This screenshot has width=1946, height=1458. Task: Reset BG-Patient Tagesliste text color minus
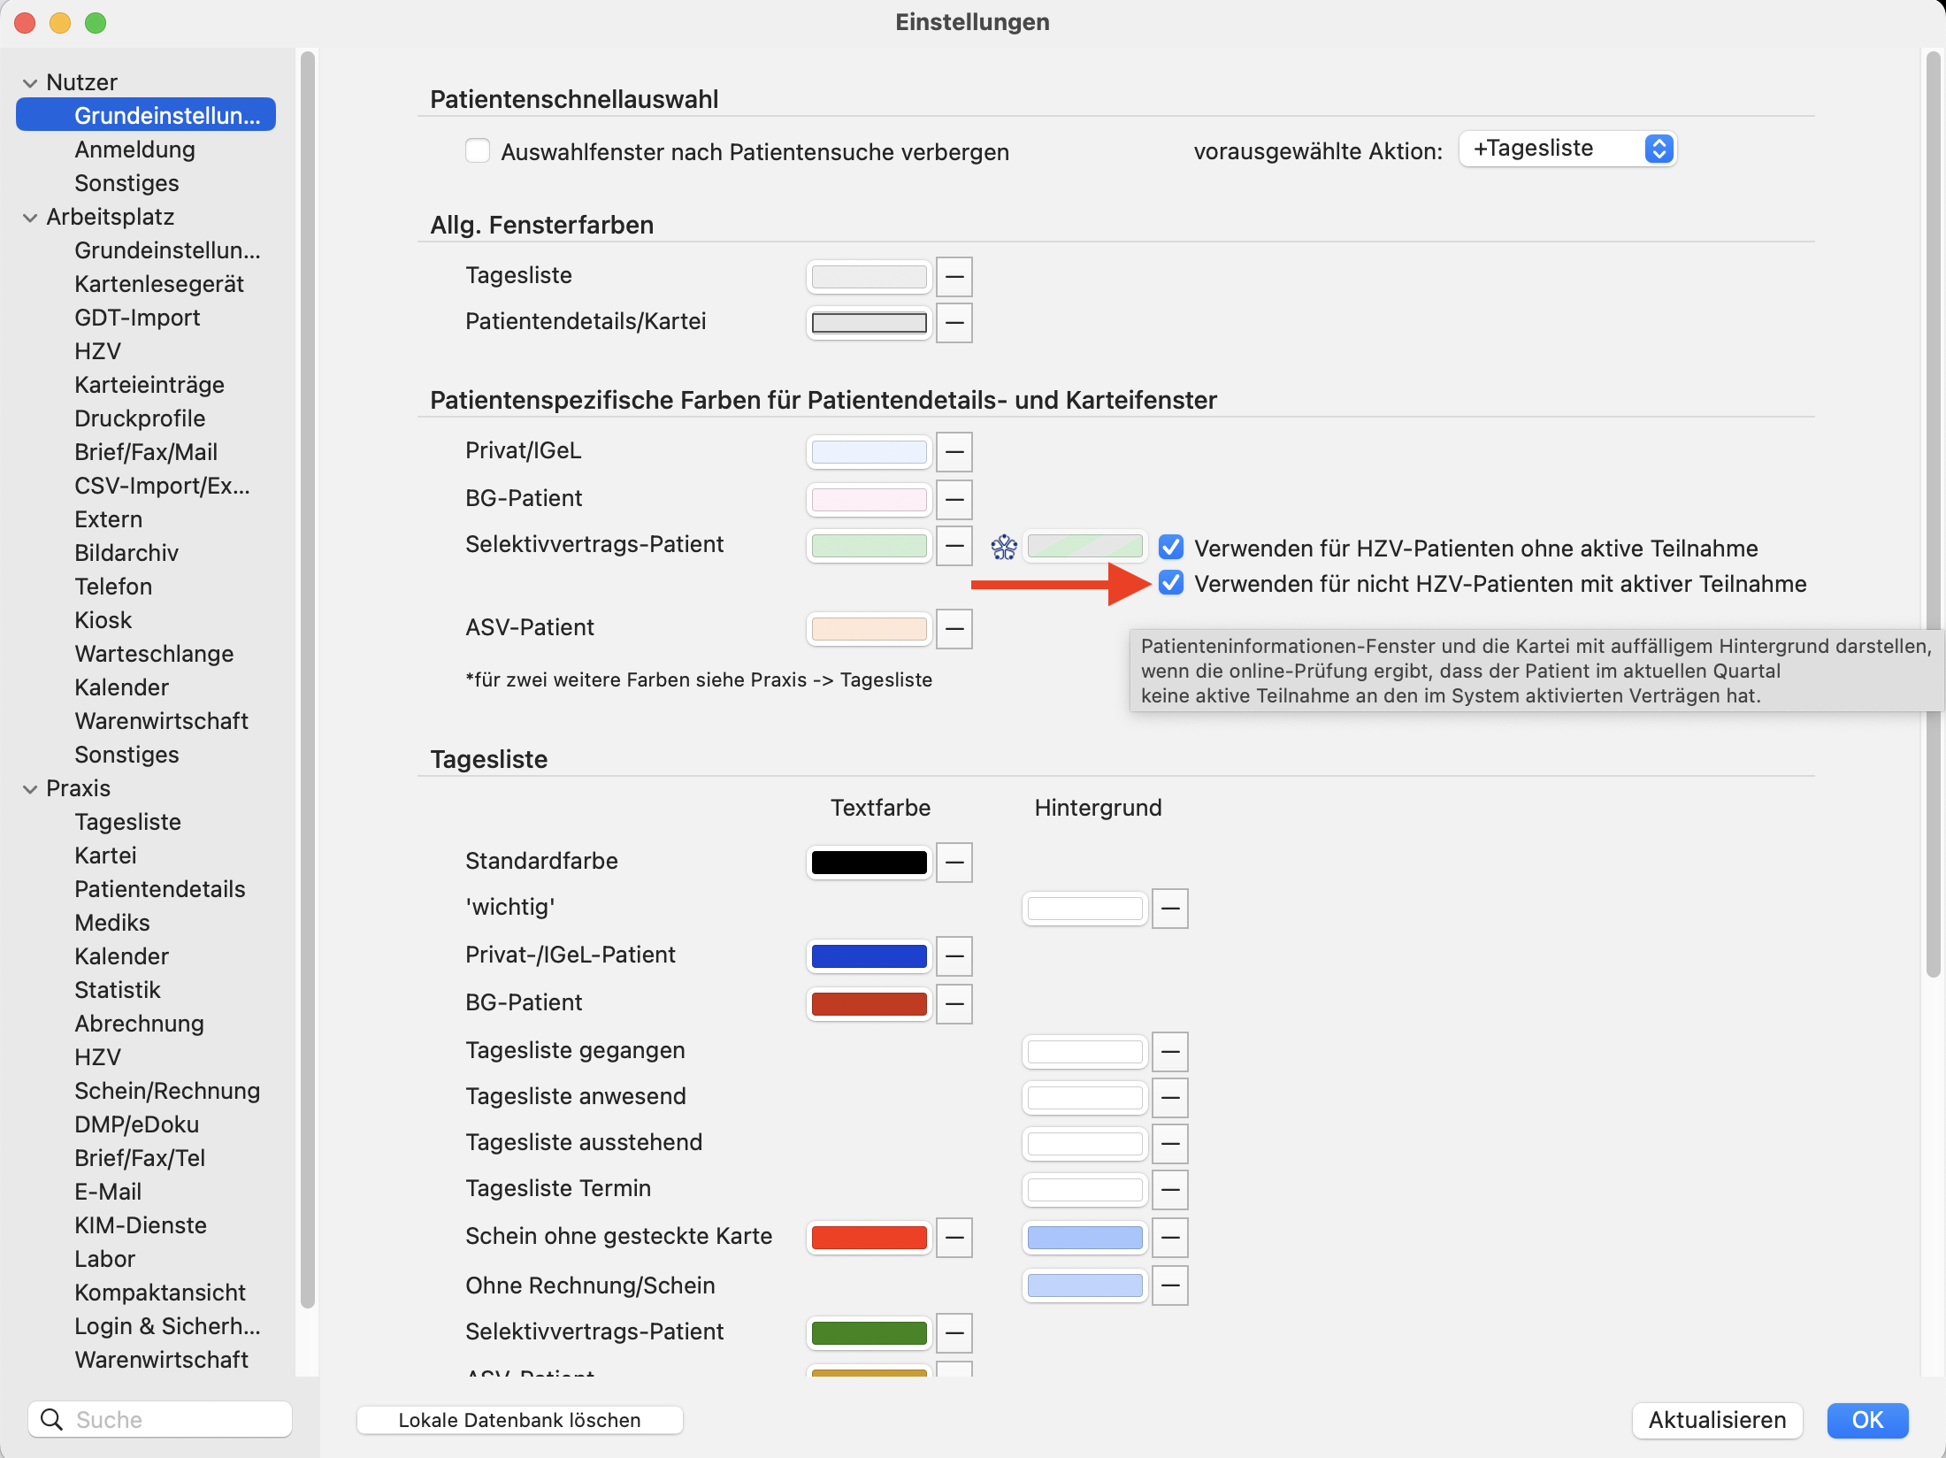954,1004
